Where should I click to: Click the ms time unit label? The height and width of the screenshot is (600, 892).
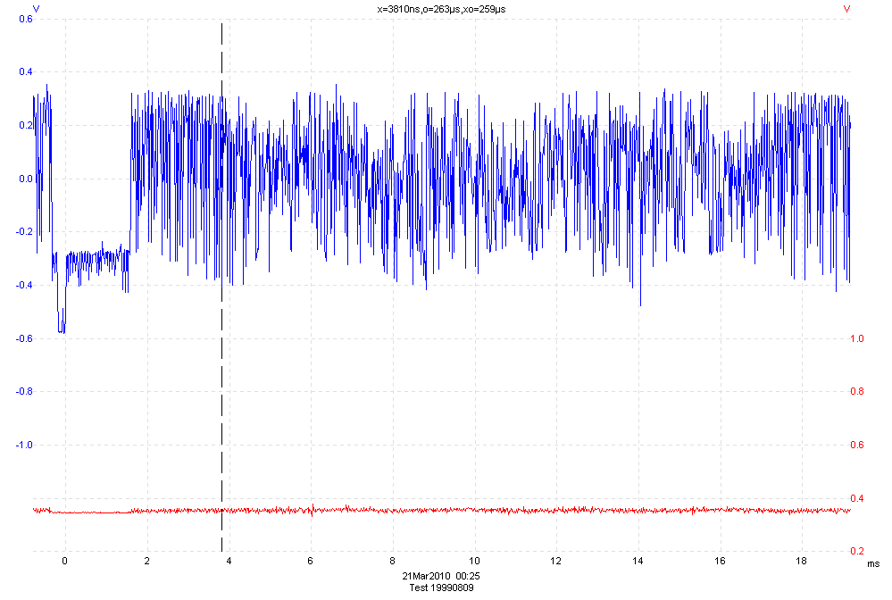click(x=872, y=563)
